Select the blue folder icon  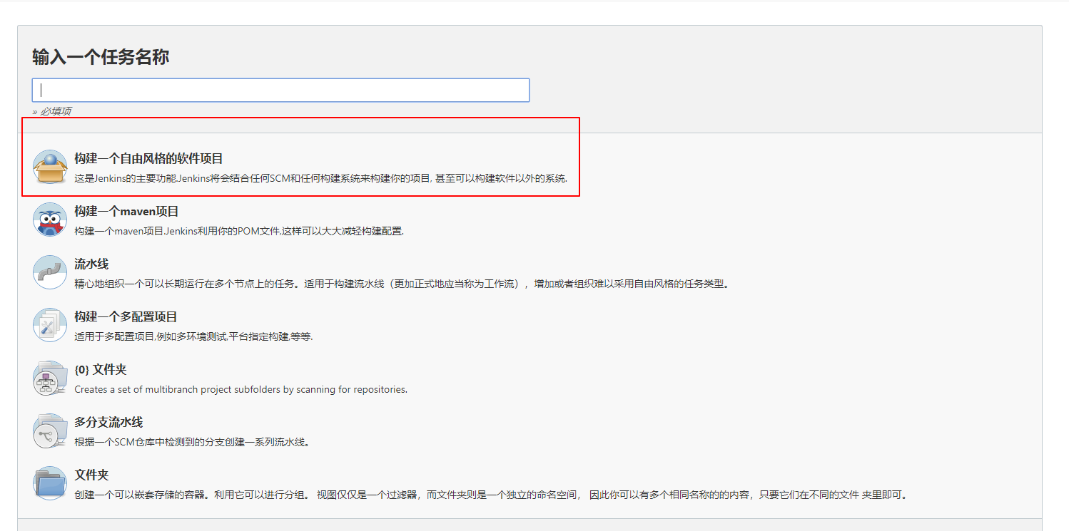click(x=50, y=483)
